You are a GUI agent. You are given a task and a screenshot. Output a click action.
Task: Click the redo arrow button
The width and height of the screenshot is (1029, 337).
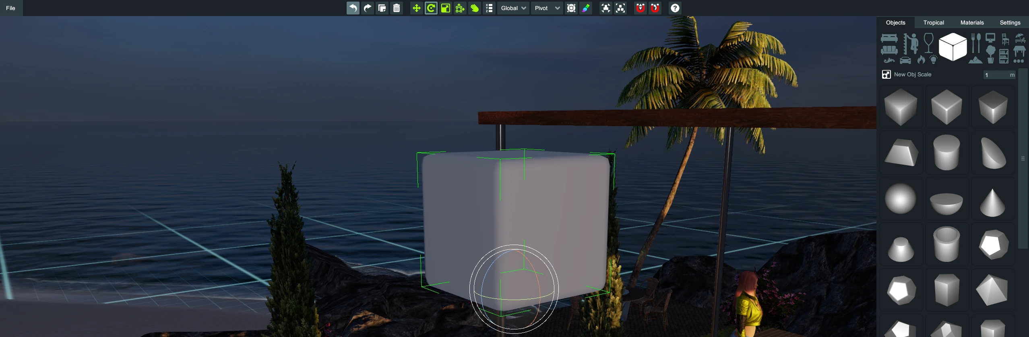(x=367, y=8)
